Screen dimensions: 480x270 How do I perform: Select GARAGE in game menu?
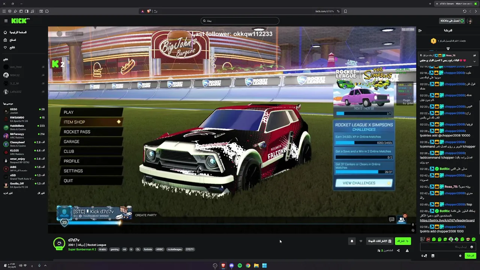click(x=92, y=141)
